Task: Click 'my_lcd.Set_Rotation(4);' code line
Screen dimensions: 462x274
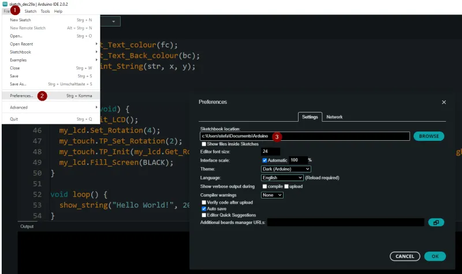Action: point(110,130)
